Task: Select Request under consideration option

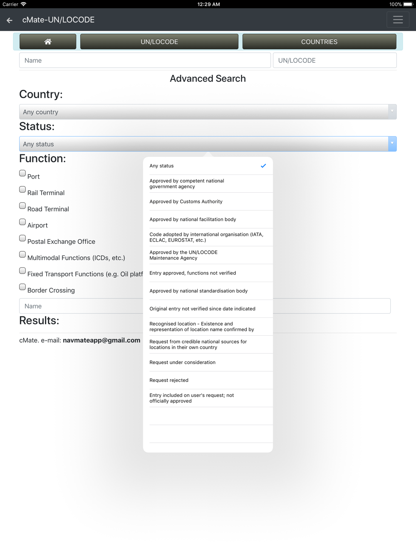Action: pyautogui.click(x=208, y=362)
